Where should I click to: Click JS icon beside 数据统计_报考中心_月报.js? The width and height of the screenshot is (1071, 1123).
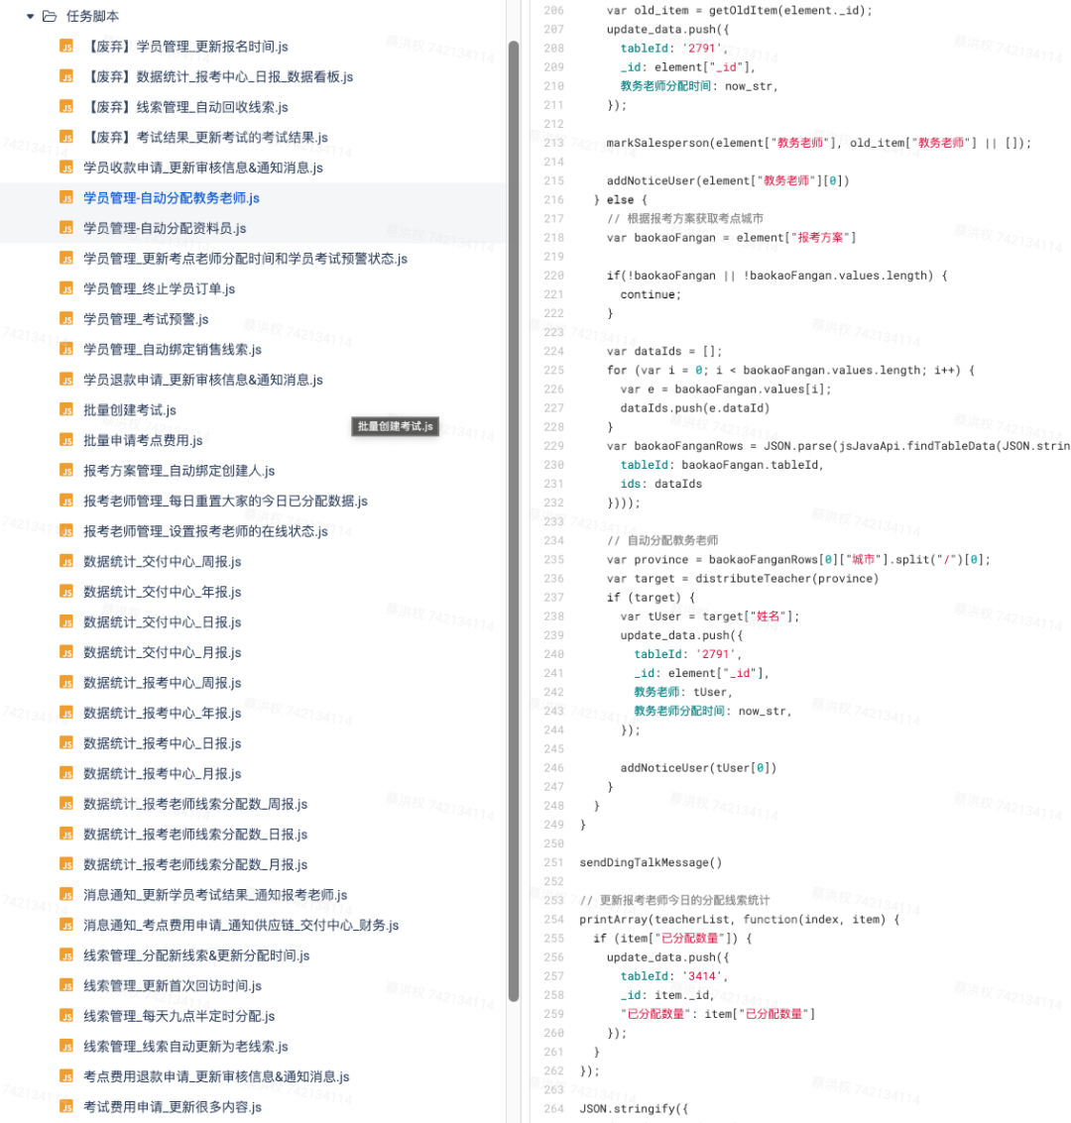tap(66, 773)
